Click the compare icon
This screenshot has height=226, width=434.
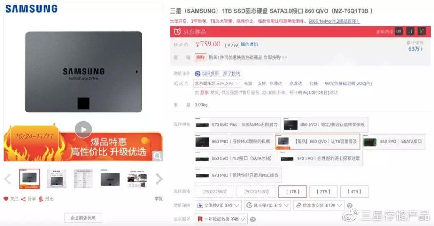[x=41, y=199]
